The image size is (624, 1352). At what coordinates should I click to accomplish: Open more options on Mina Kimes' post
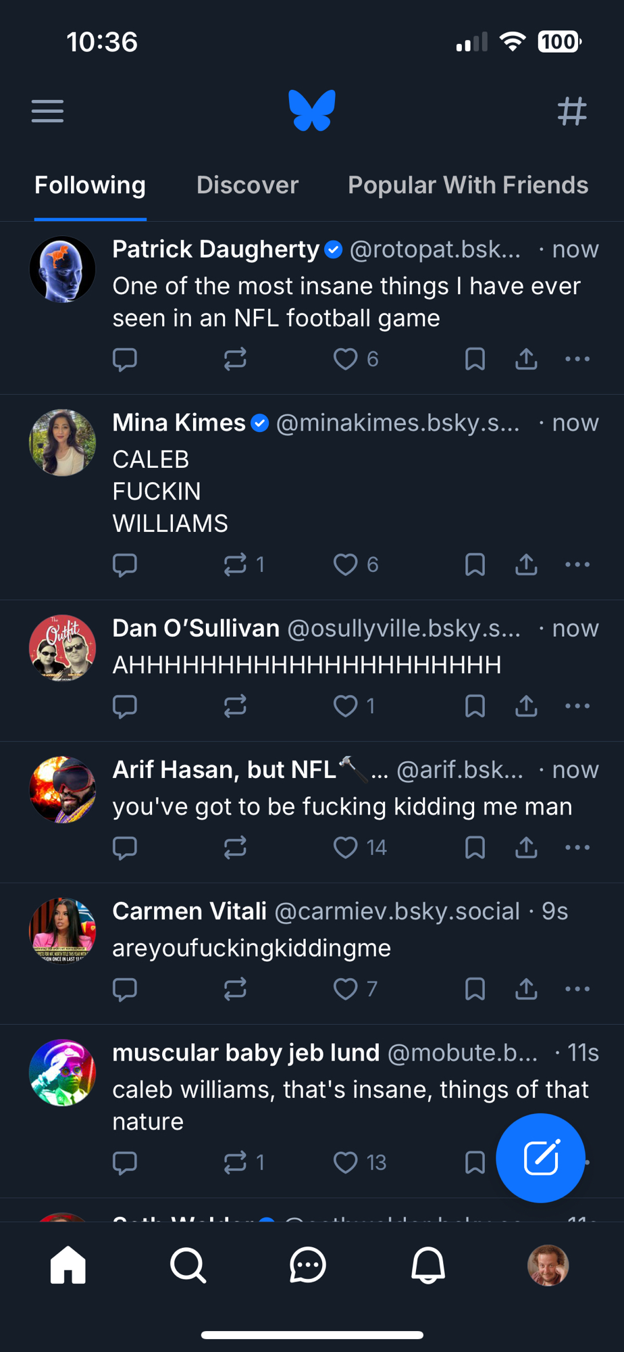pos(577,564)
